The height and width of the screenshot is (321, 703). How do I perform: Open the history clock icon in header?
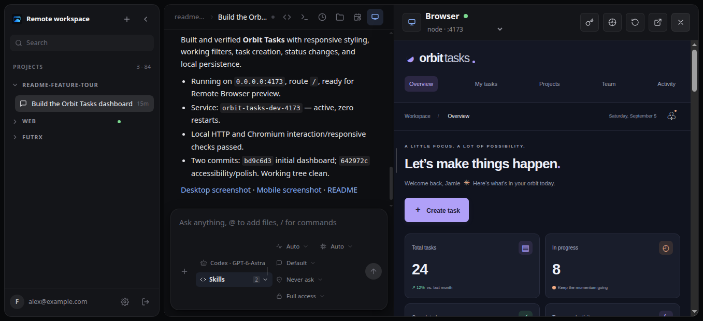[322, 17]
